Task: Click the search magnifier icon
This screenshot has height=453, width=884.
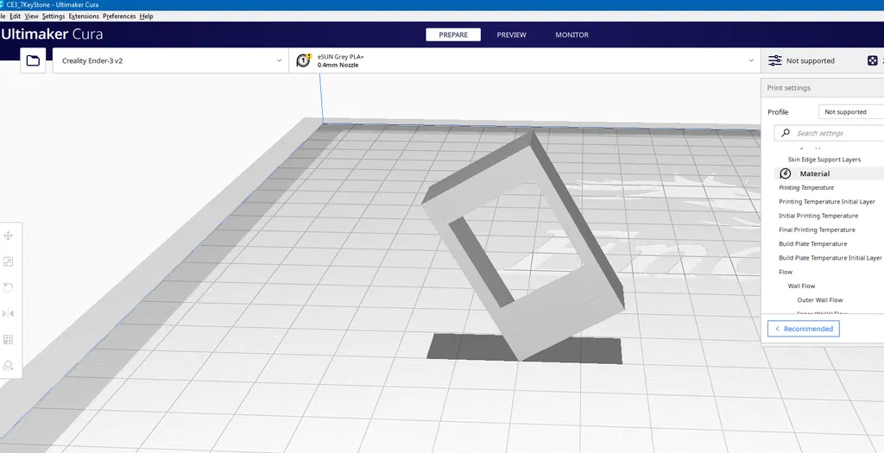Action: coord(786,133)
